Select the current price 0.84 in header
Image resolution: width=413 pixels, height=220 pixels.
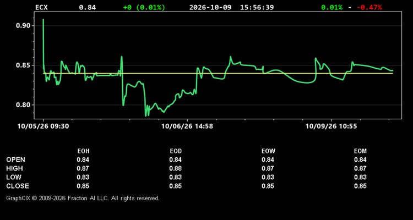[88, 7]
